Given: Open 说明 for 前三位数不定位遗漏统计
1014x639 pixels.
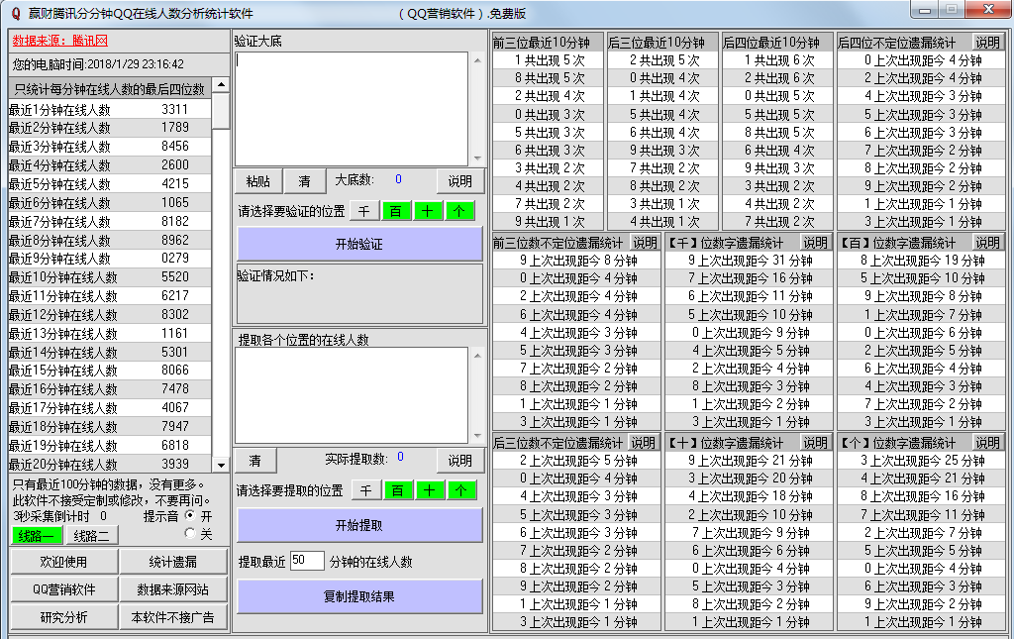Looking at the screenshot, I should tap(646, 243).
